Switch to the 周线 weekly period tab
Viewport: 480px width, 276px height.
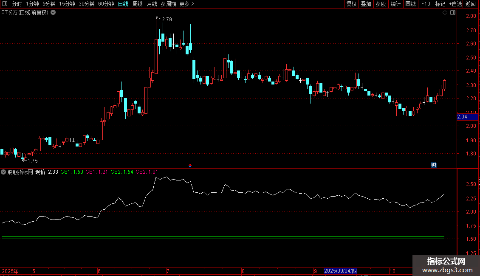(x=138, y=4)
